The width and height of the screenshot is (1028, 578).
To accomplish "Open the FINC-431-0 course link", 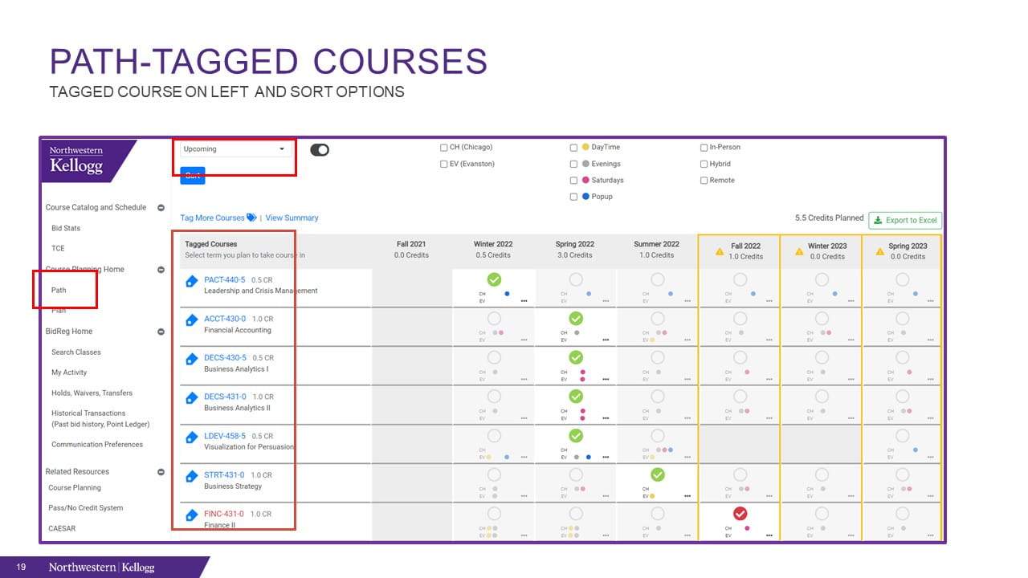I will [224, 514].
